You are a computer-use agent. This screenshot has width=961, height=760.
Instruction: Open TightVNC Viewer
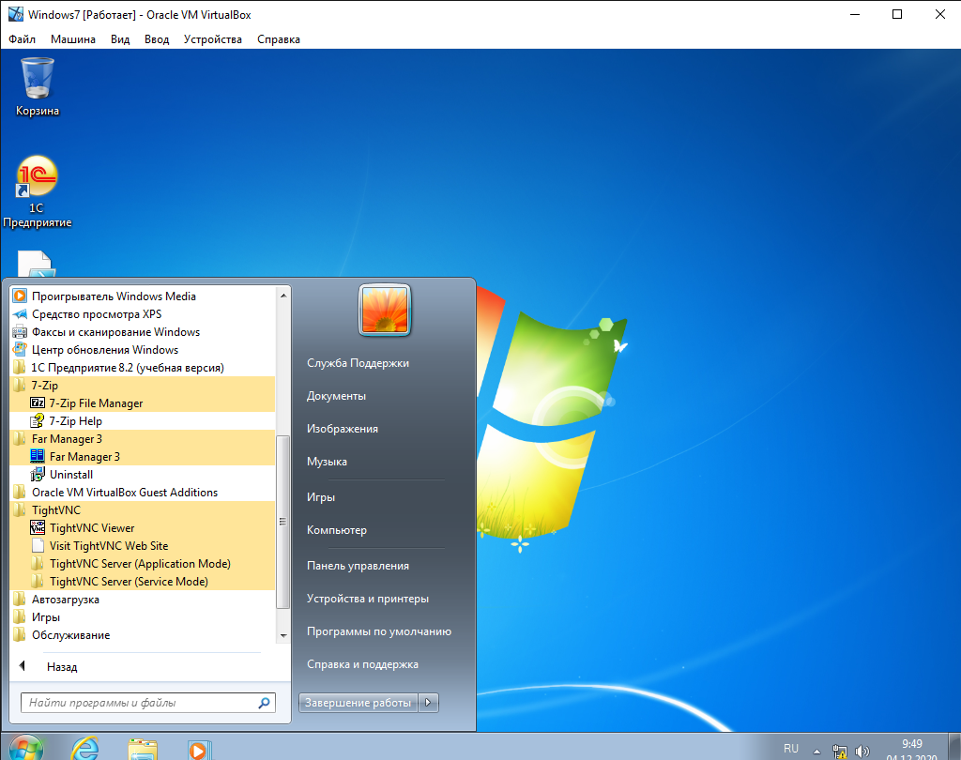coord(92,528)
